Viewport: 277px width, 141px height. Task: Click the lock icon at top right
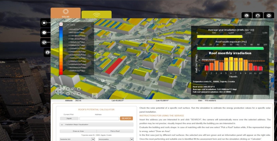pos(258,16)
